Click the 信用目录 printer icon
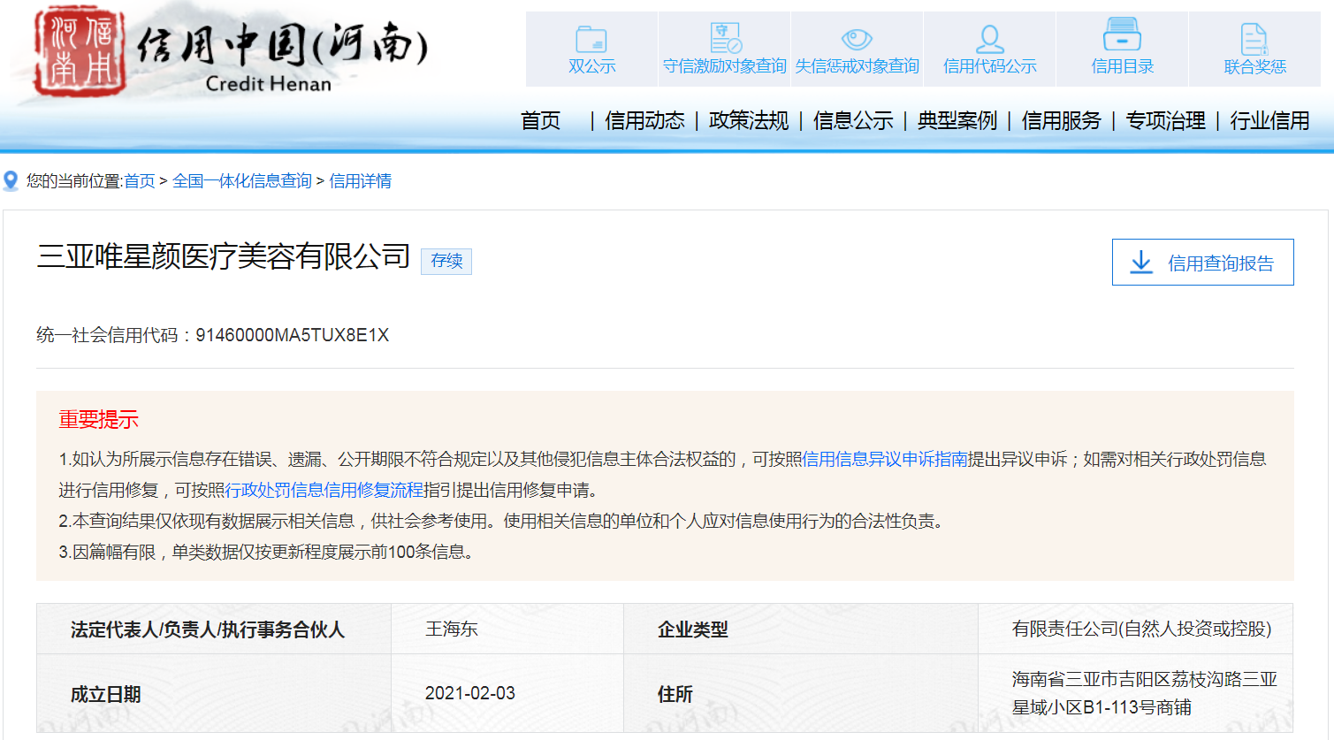 tap(1122, 35)
